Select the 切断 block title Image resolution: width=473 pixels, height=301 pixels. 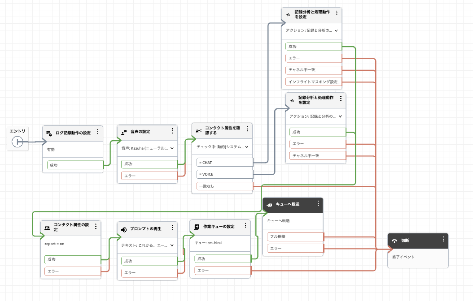click(x=405, y=241)
